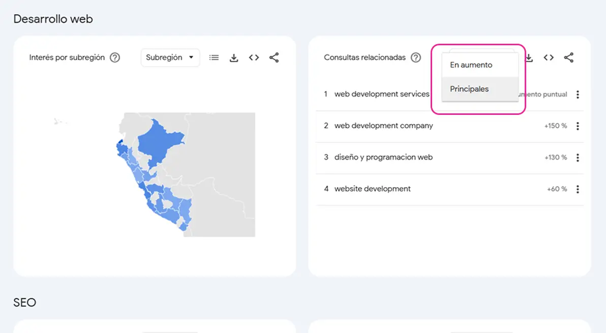Open the Subregión dropdown
Viewport: 606px width, 333px height.
click(x=170, y=57)
